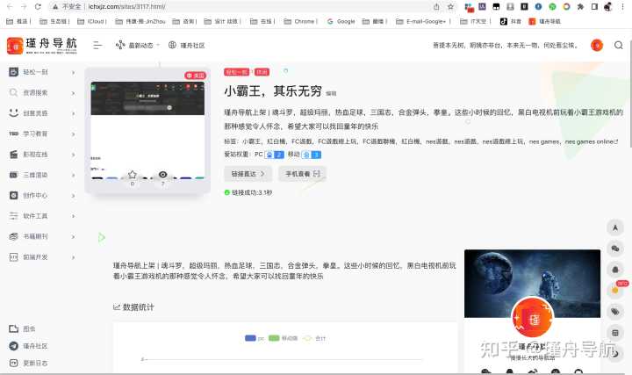The height and width of the screenshot is (375, 632).
Task: Open the 最新动态 dropdown menu
Action: (x=138, y=45)
